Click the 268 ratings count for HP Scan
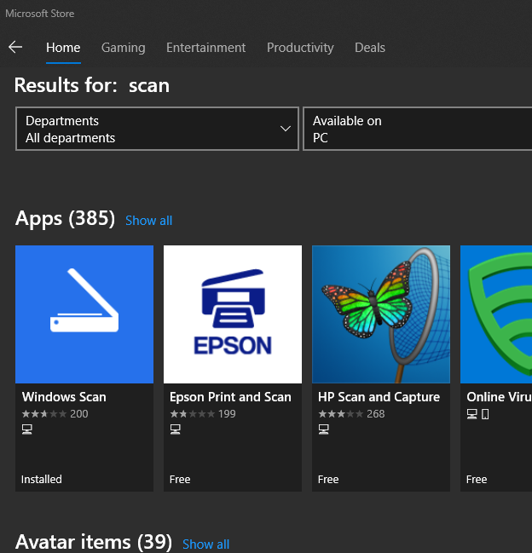 click(x=376, y=414)
